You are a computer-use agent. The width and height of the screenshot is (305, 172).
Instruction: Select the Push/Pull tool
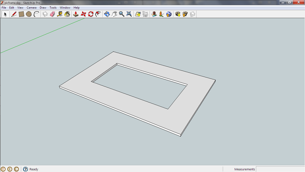point(76,14)
